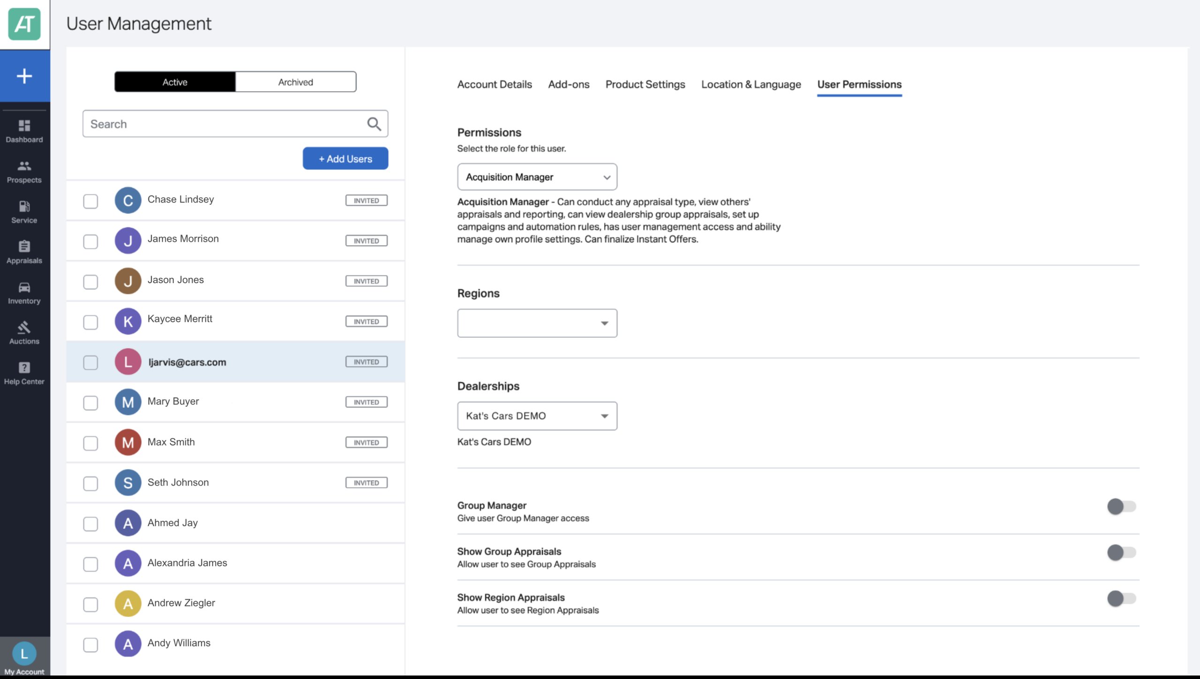Click the Add Users button
Screen dimensions: 1200x679
pyautogui.click(x=345, y=158)
